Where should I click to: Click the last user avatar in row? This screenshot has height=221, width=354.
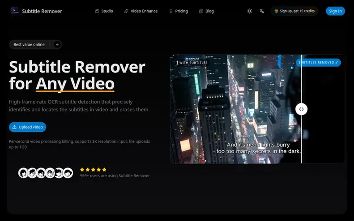(68, 173)
